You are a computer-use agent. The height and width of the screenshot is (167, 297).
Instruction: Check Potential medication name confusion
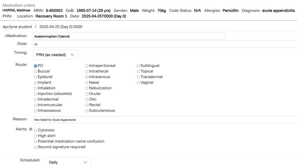pos(35,142)
